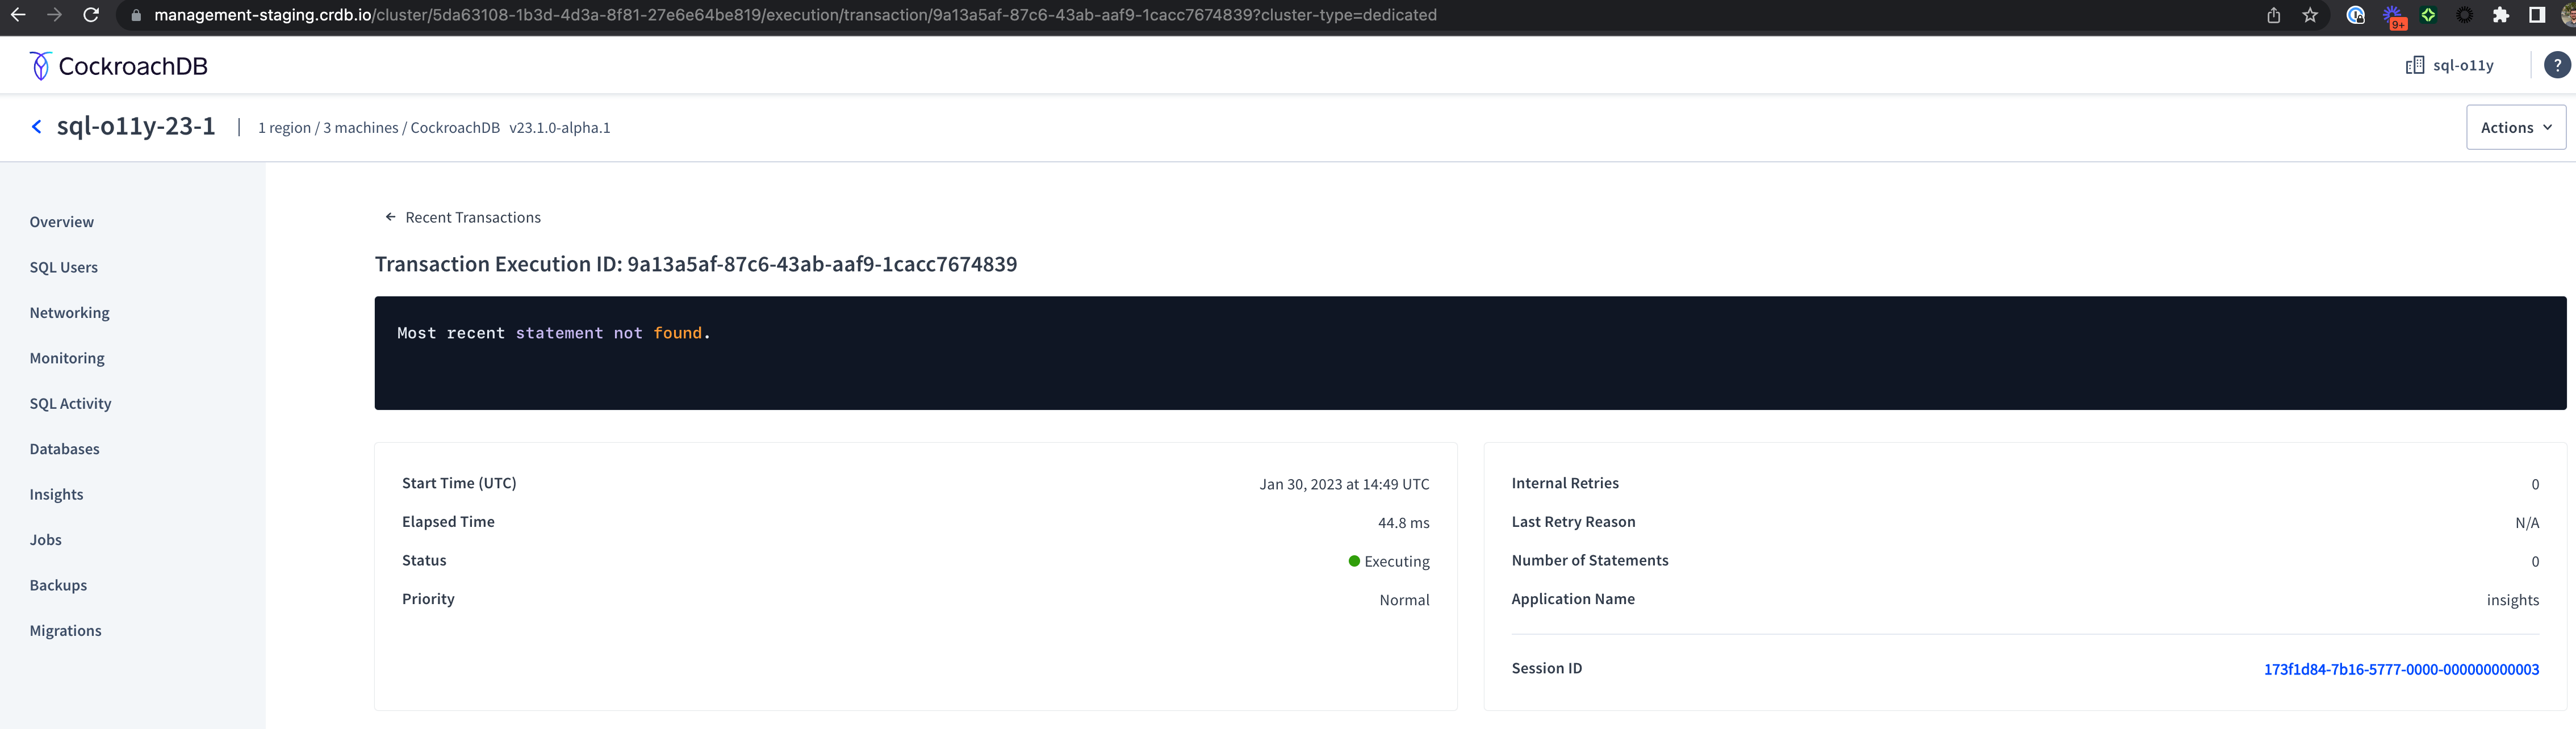Click the left arrow before Recent Transactions
Screen dimensions: 2576x729
[x=390, y=217]
